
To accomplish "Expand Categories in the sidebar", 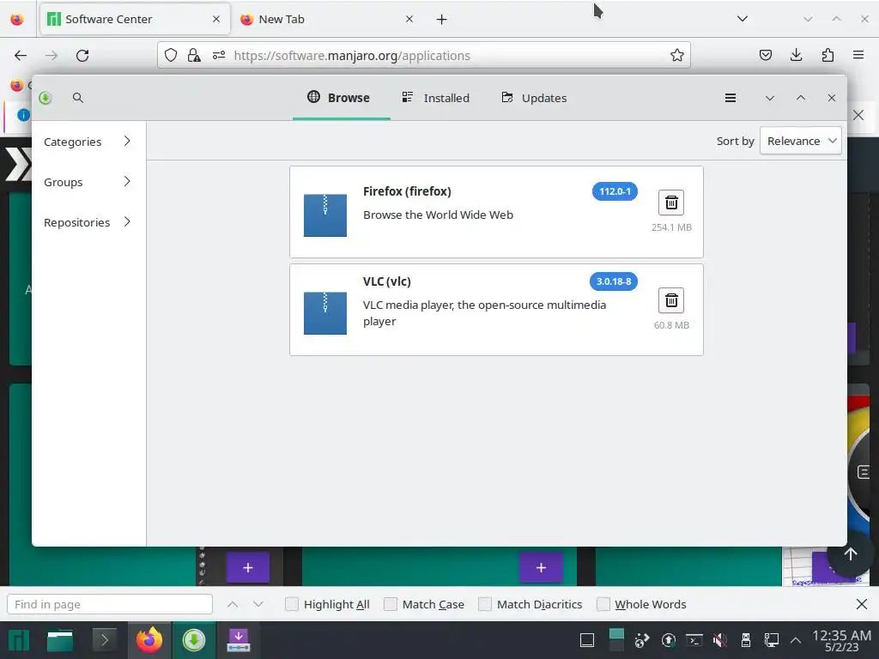I will pyautogui.click(x=88, y=142).
